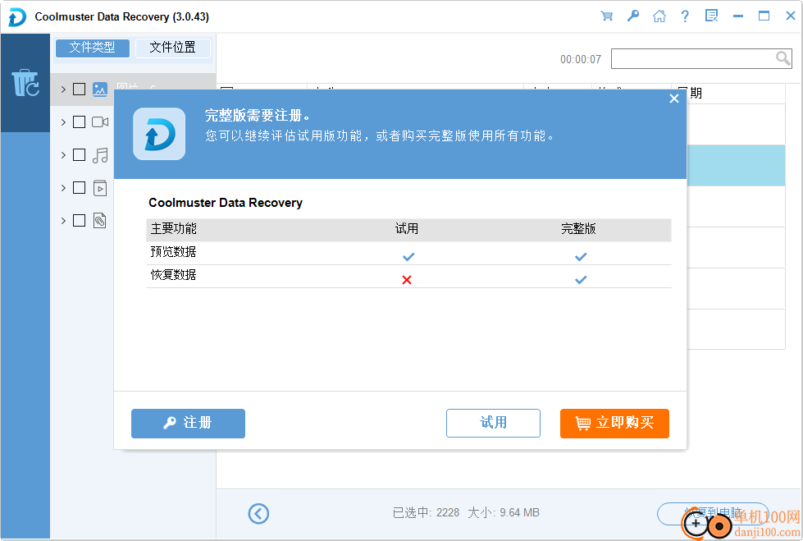The width and height of the screenshot is (803, 541).
Task: Select the 恢复数据 feature row
Action: coord(408,277)
